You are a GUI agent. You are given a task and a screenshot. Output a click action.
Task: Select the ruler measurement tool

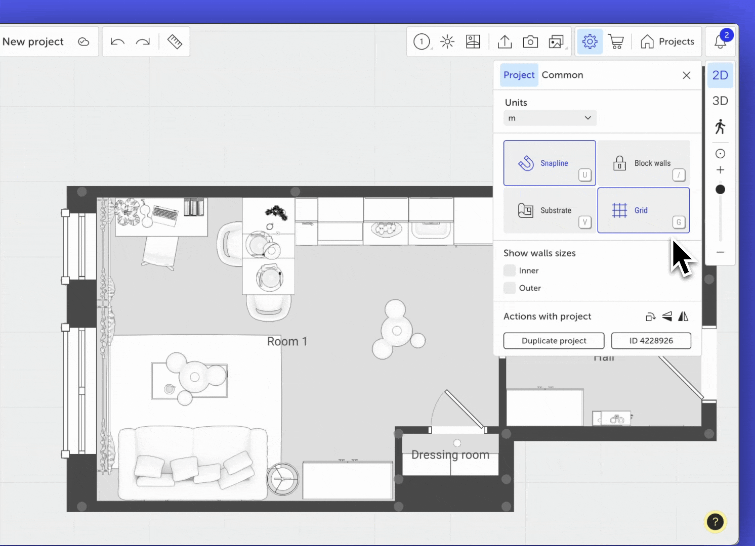tap(175, 41)
